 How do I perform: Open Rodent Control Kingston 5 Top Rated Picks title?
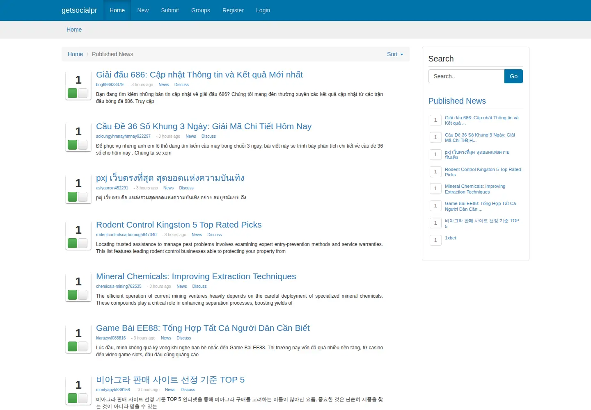[179, 225]
